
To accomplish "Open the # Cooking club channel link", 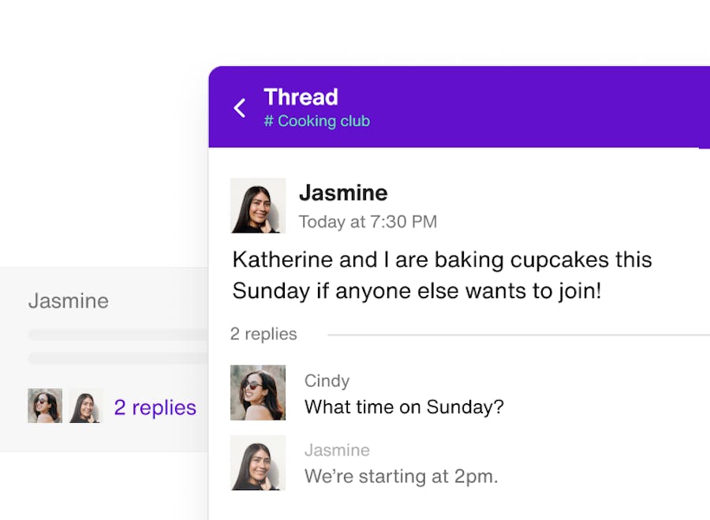I will click(x=316, y=122).
